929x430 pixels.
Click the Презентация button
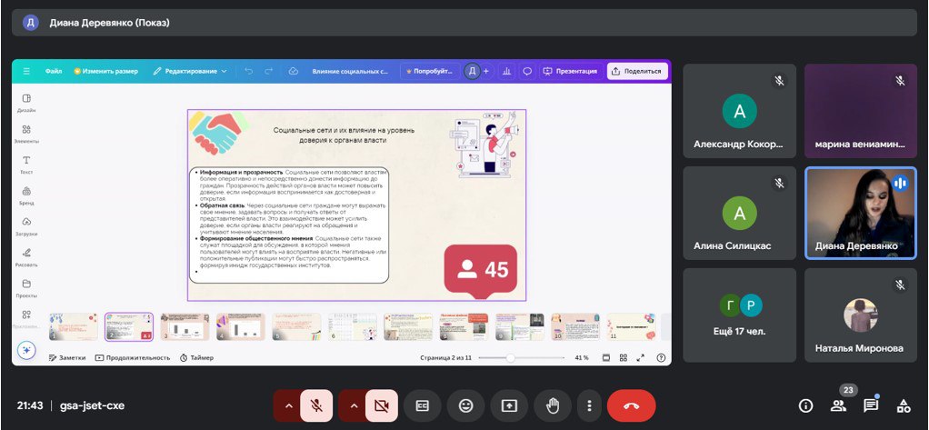tap(570, 71)
